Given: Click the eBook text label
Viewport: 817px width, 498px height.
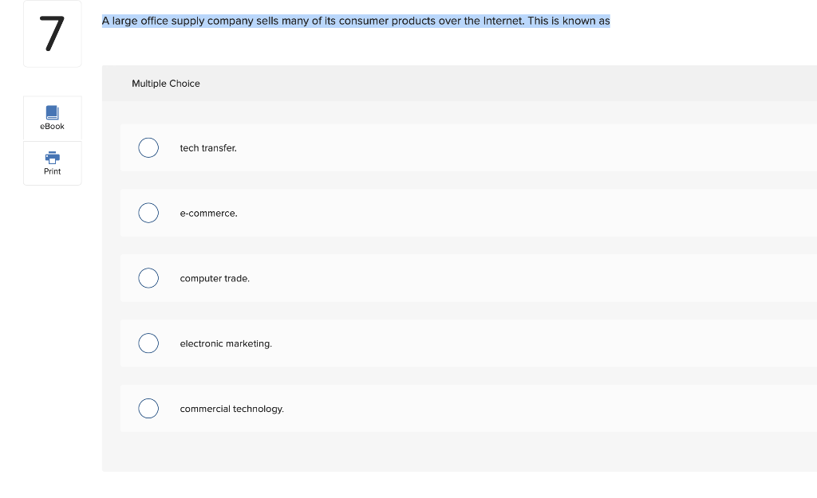Looking at the screenshot, I should pos(52,127).
